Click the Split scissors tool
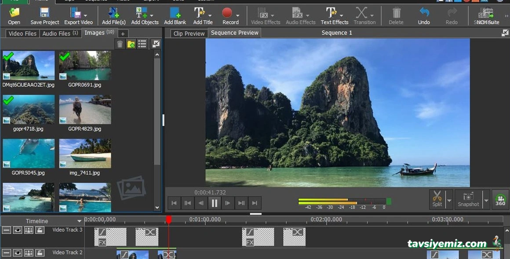Viewport: 510px width, 259px height. coord(437,199)
